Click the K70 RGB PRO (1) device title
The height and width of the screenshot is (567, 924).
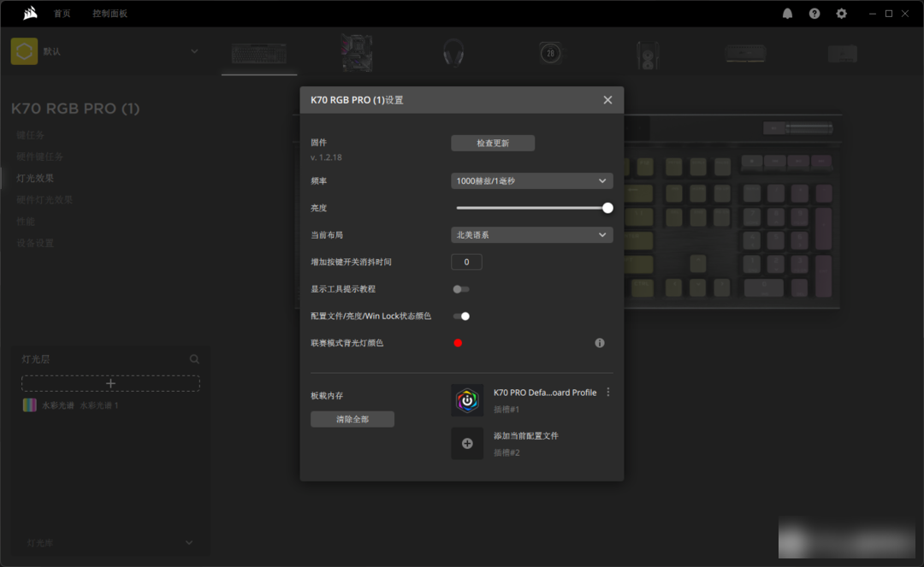[75, 109]
